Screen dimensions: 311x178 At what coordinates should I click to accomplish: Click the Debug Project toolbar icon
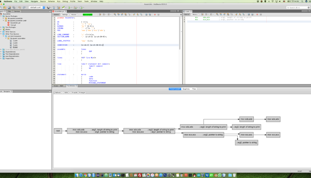[x=75, y=8]
